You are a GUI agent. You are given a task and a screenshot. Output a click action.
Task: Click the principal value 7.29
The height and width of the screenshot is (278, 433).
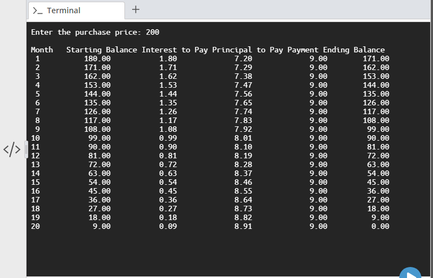pos(243,67)
